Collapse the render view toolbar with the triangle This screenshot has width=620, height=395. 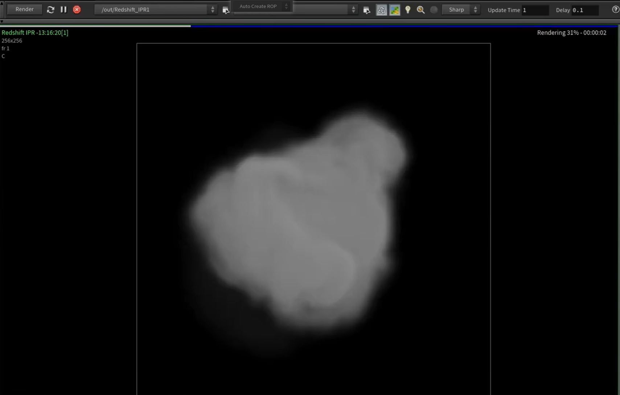click(2, 21)
